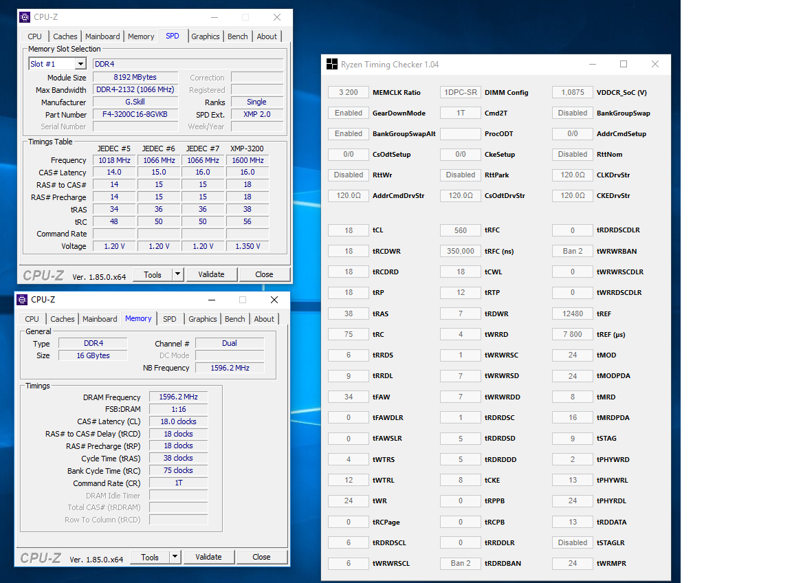792x583 pixels.
Task: Switch to the Mainboard tab in SPD window
Action: 102,36
